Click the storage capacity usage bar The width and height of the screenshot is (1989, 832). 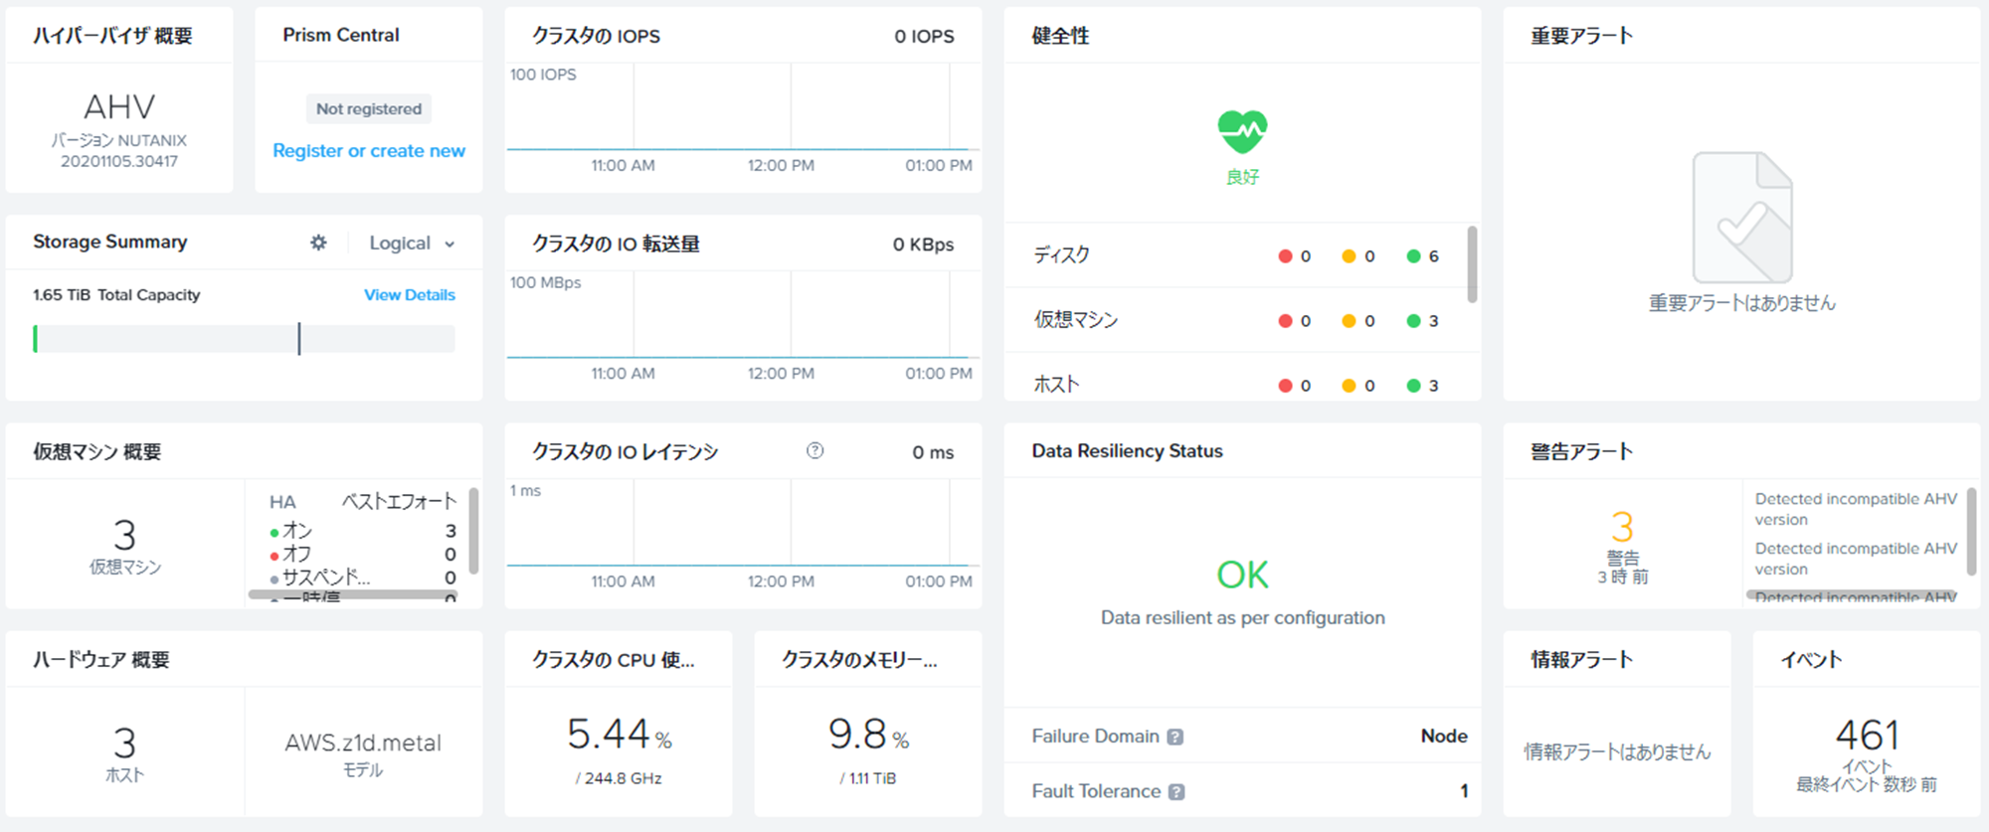click(244, 339)
